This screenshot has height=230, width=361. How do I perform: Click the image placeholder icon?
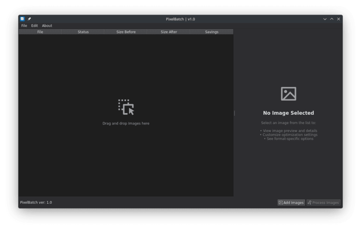coord(288,94)
